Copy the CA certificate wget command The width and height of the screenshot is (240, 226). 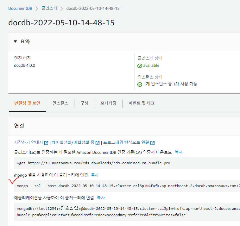coord(179,152)
